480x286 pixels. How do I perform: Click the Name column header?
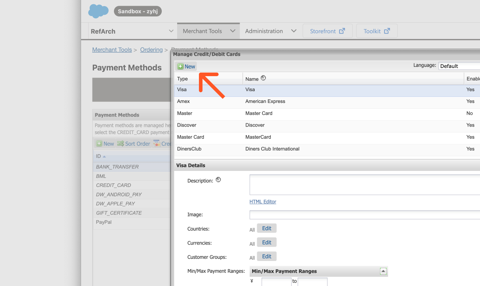353,79
